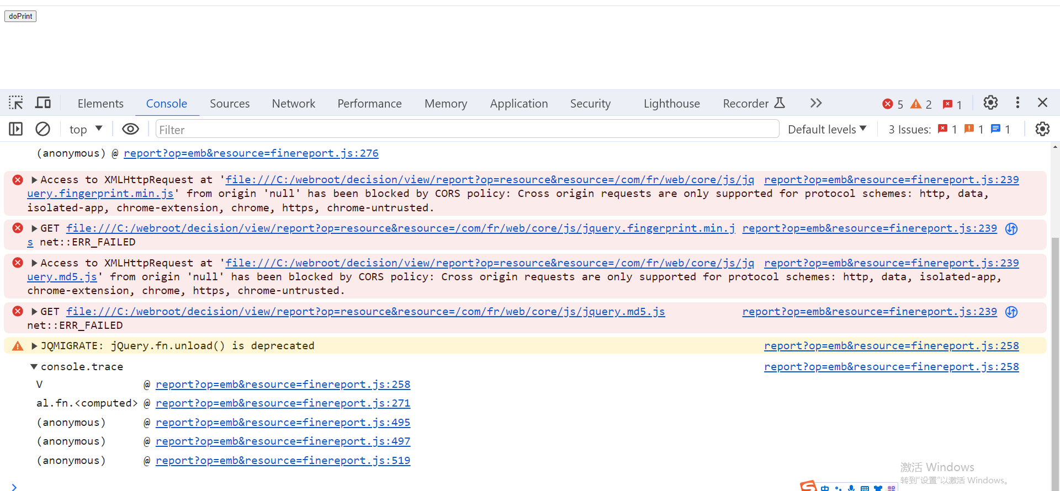Click the console prompt chevron

point(14,487)
